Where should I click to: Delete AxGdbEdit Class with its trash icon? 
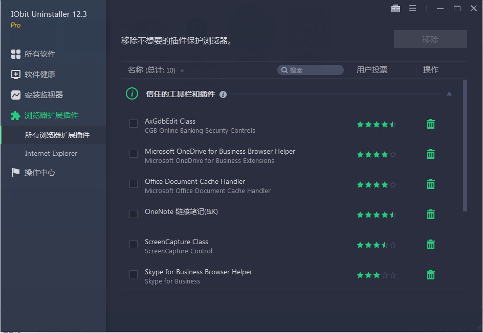coord(431,124)
